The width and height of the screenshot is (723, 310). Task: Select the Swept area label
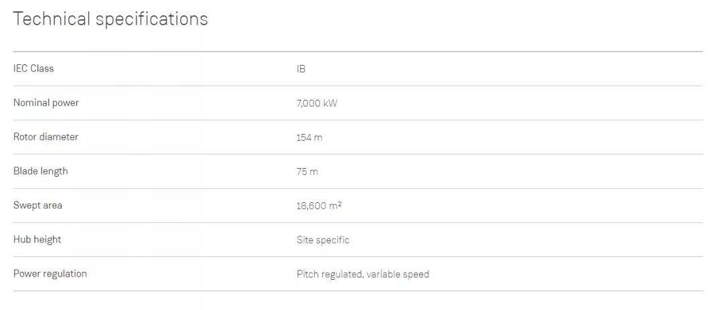click(37, 205)
